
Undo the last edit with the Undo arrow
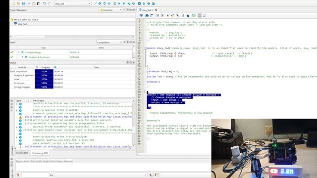pos(44,3)
